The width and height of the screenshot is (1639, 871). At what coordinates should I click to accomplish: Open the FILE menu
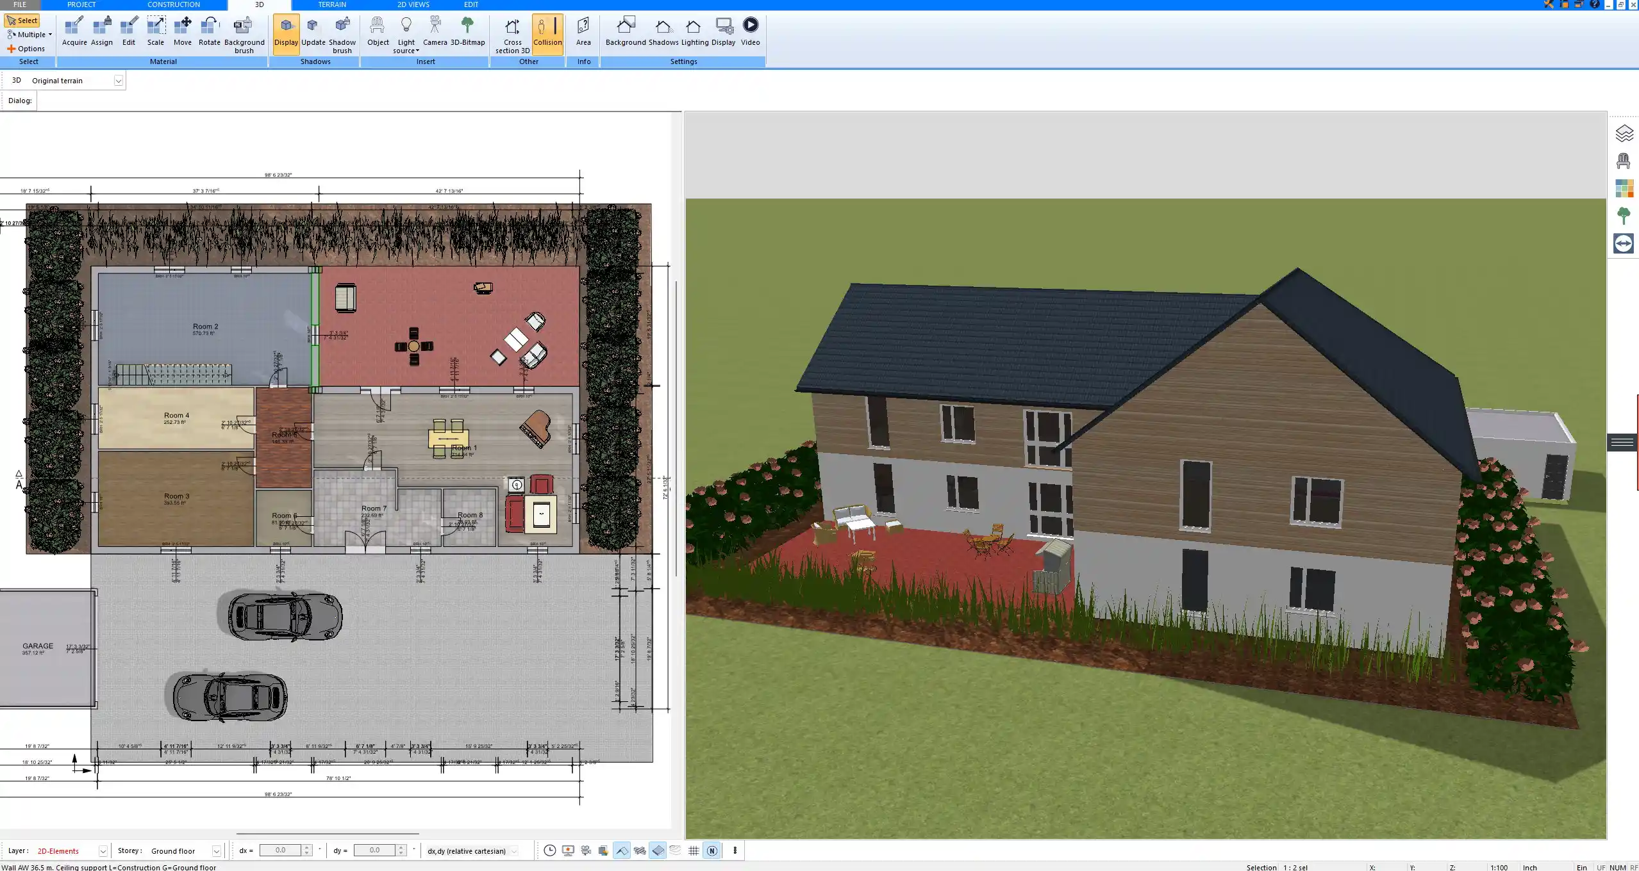click(19, 4)
